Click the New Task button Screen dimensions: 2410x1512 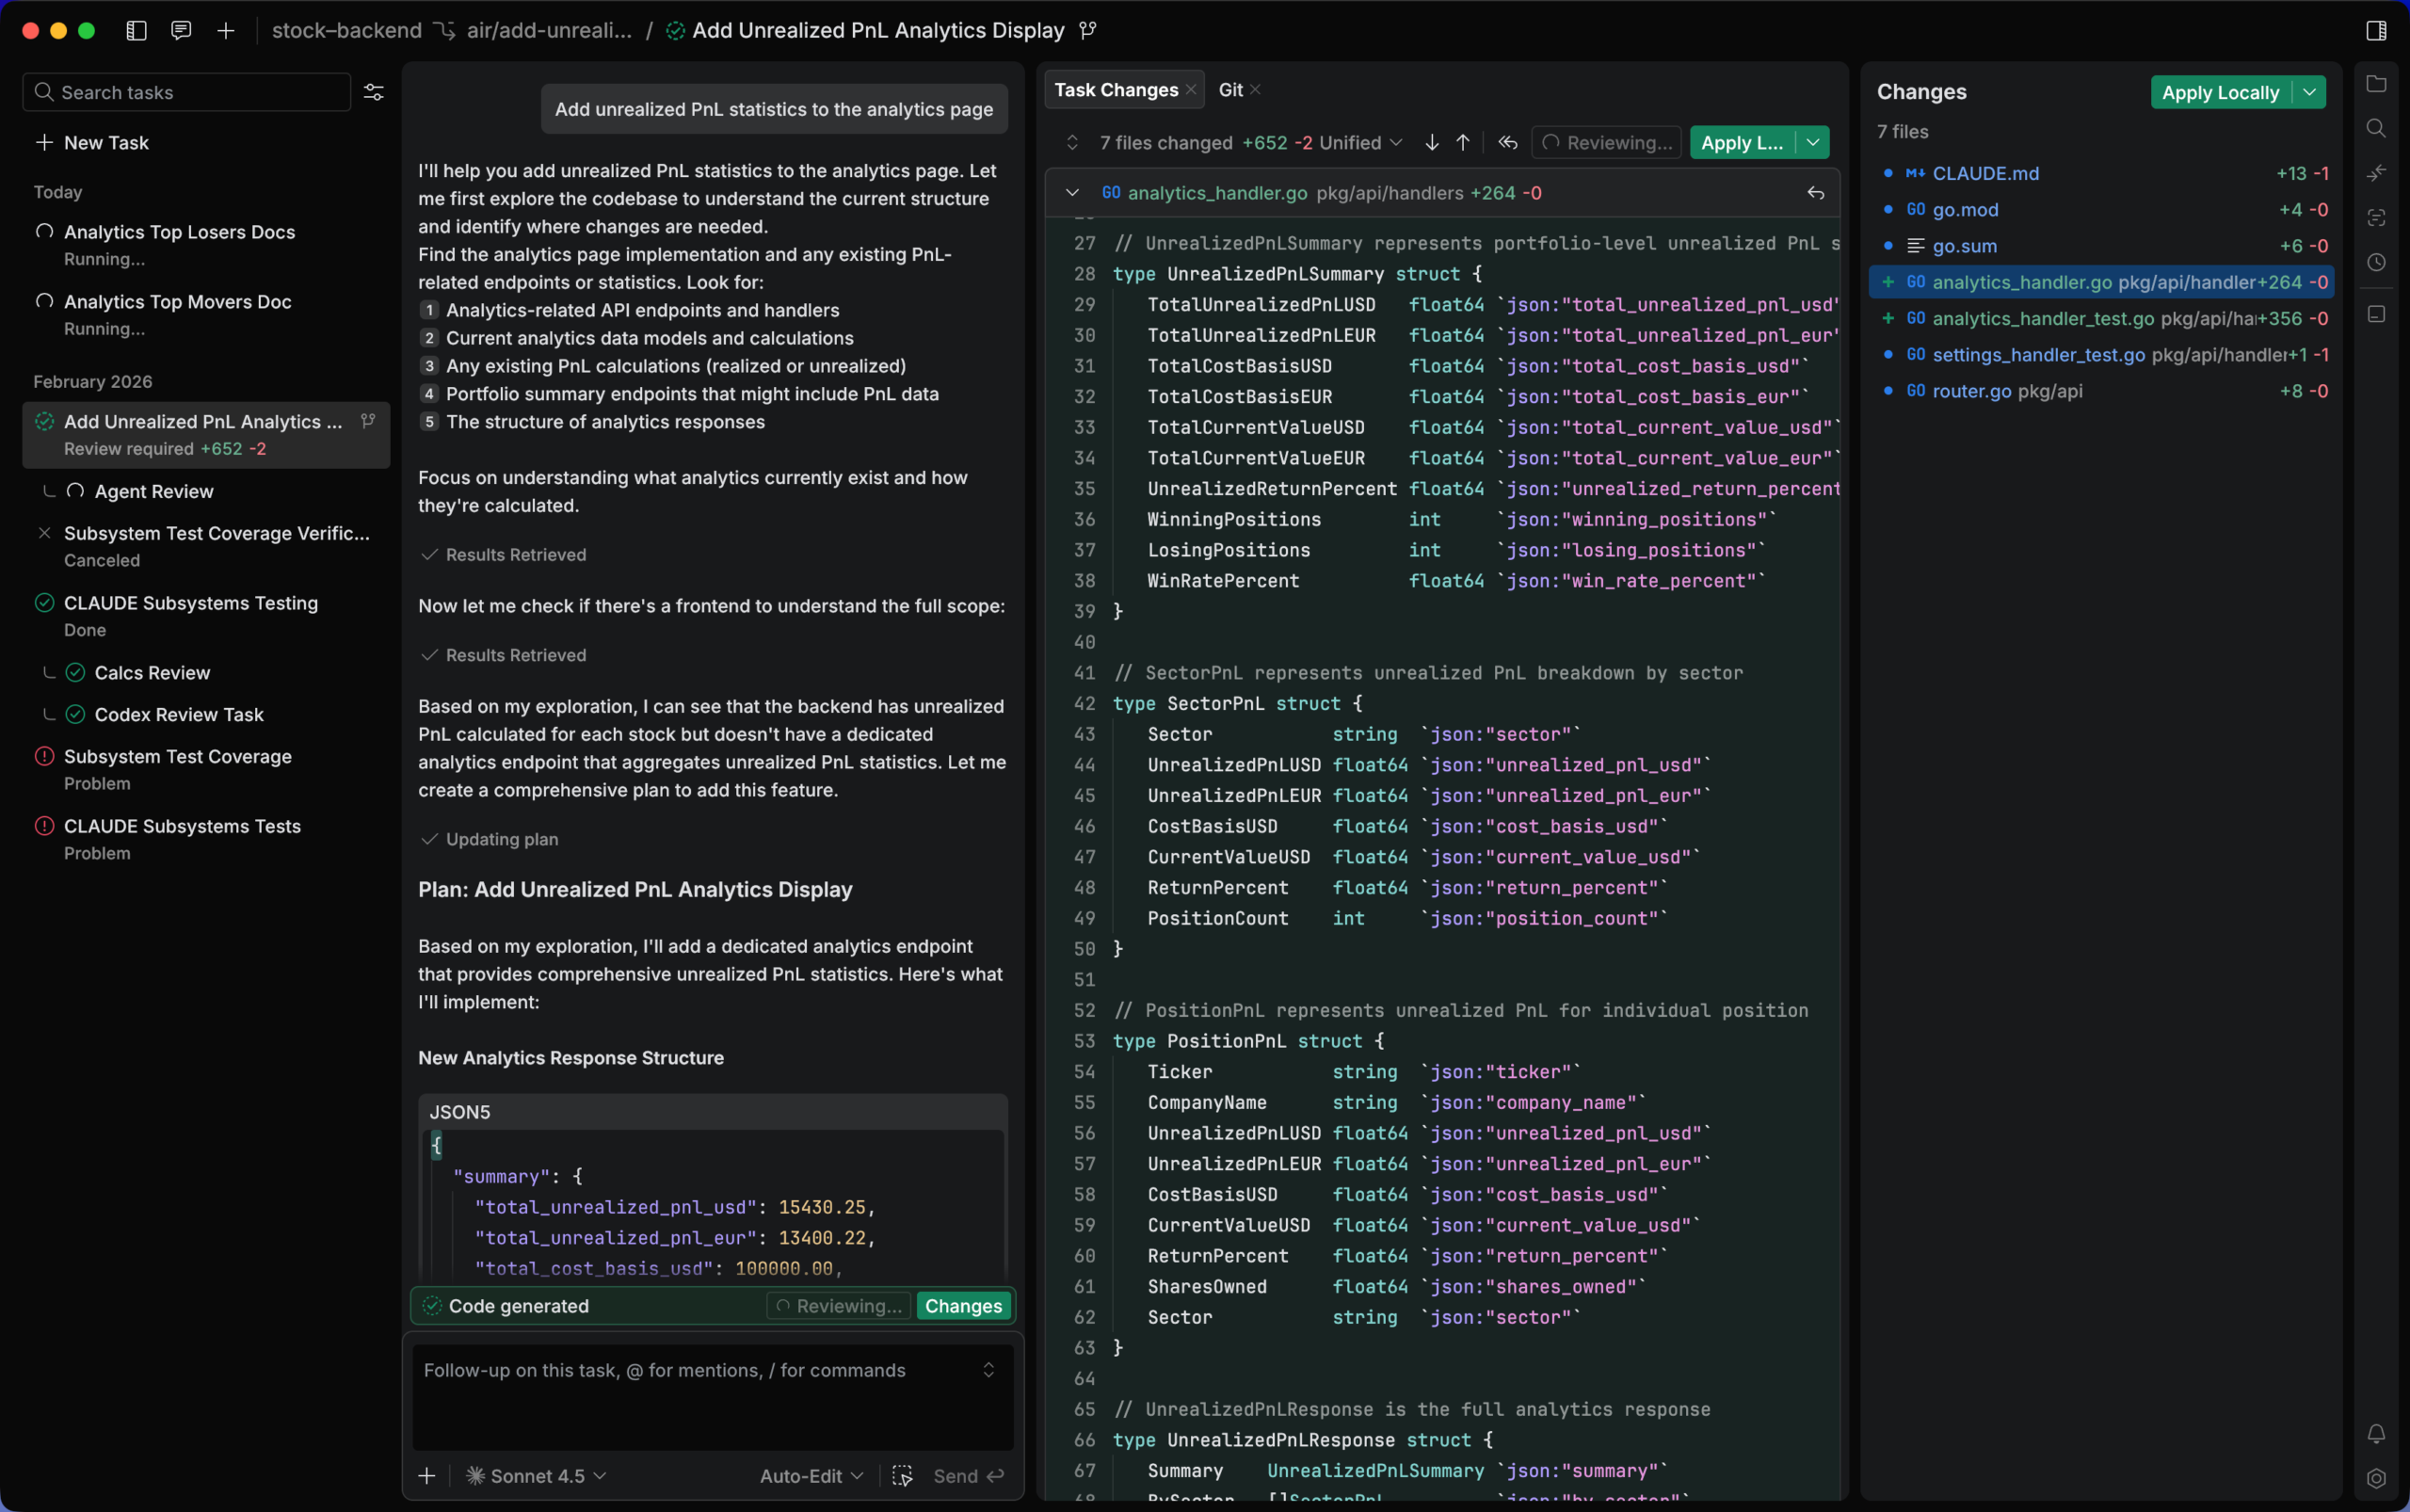pyautogui.click(x=92, y=142)
